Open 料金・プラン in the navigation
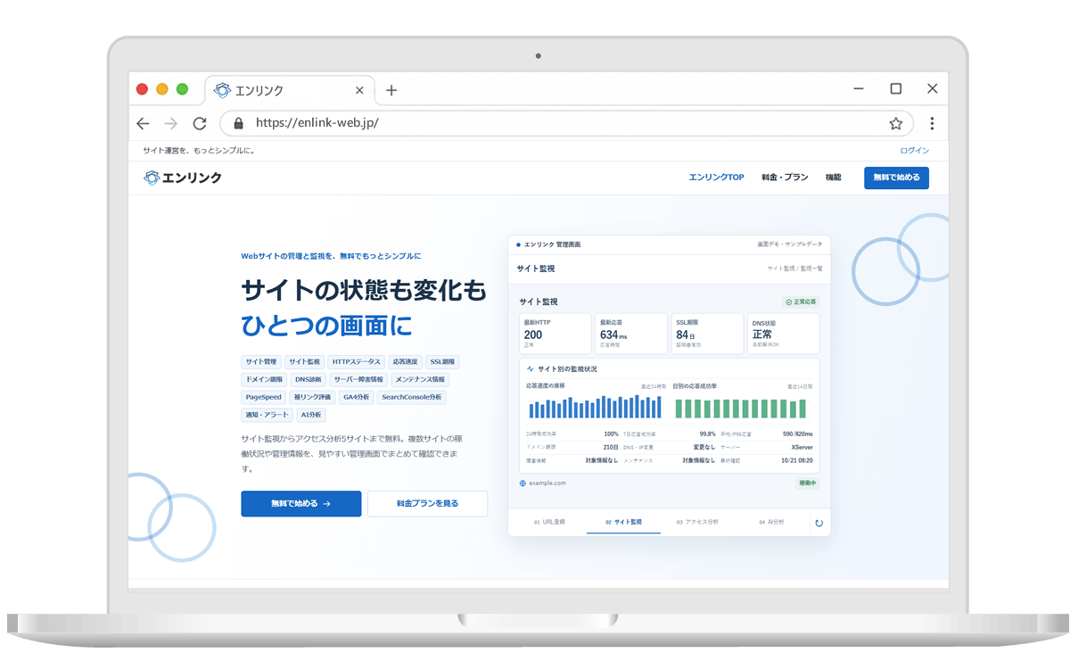Image resolution: width=1070 pixels, height=669 pixels. pos(785,178)
